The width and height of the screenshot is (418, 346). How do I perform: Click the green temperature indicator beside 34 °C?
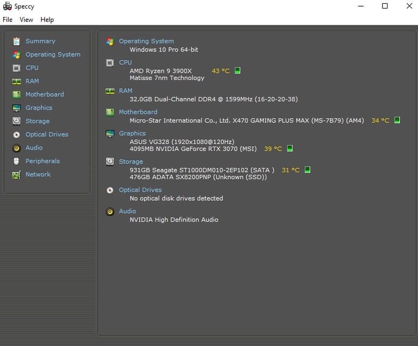pyautogui.click(x=397, y=120)
